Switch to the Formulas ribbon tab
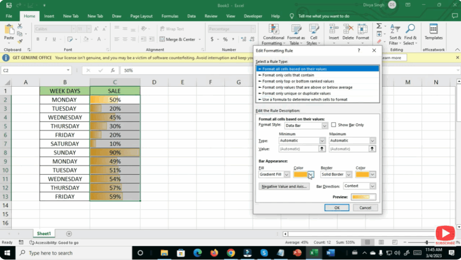 (170, 15)
